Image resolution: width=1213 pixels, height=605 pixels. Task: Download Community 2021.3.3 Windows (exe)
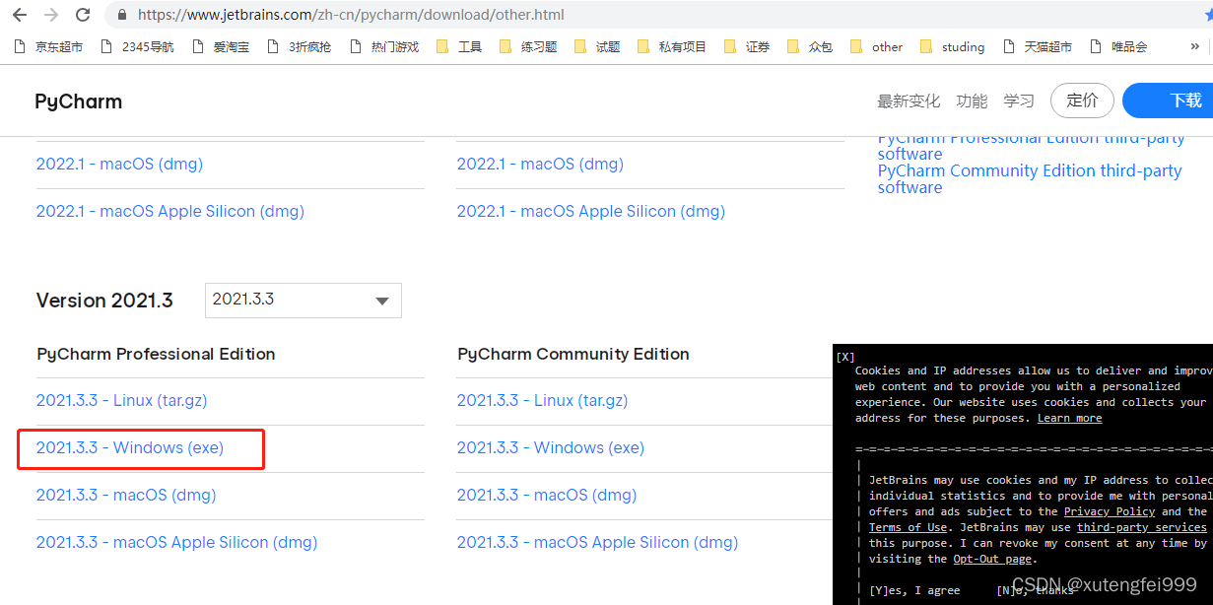click(x=551, y=447)
